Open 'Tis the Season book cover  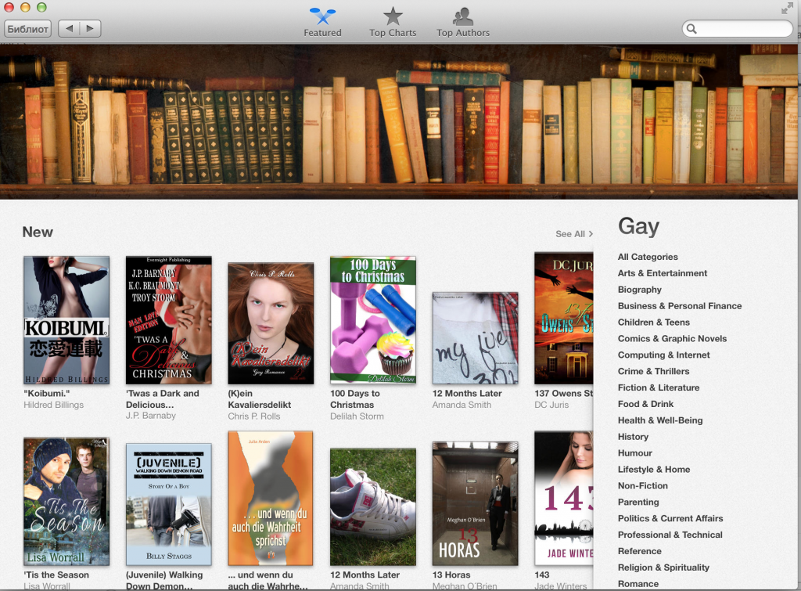66,502
